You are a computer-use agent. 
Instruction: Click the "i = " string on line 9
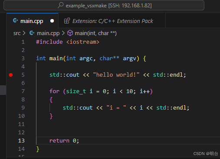[116, 108]
